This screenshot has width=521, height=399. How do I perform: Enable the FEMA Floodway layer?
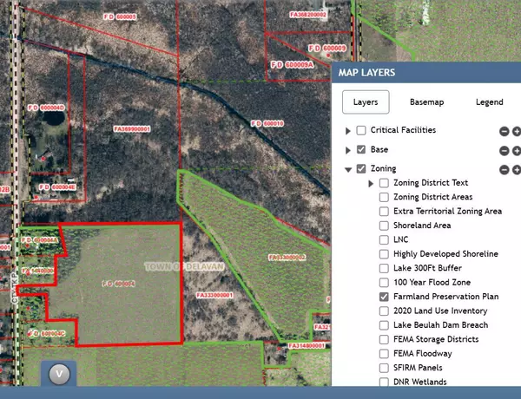(384, 354)
